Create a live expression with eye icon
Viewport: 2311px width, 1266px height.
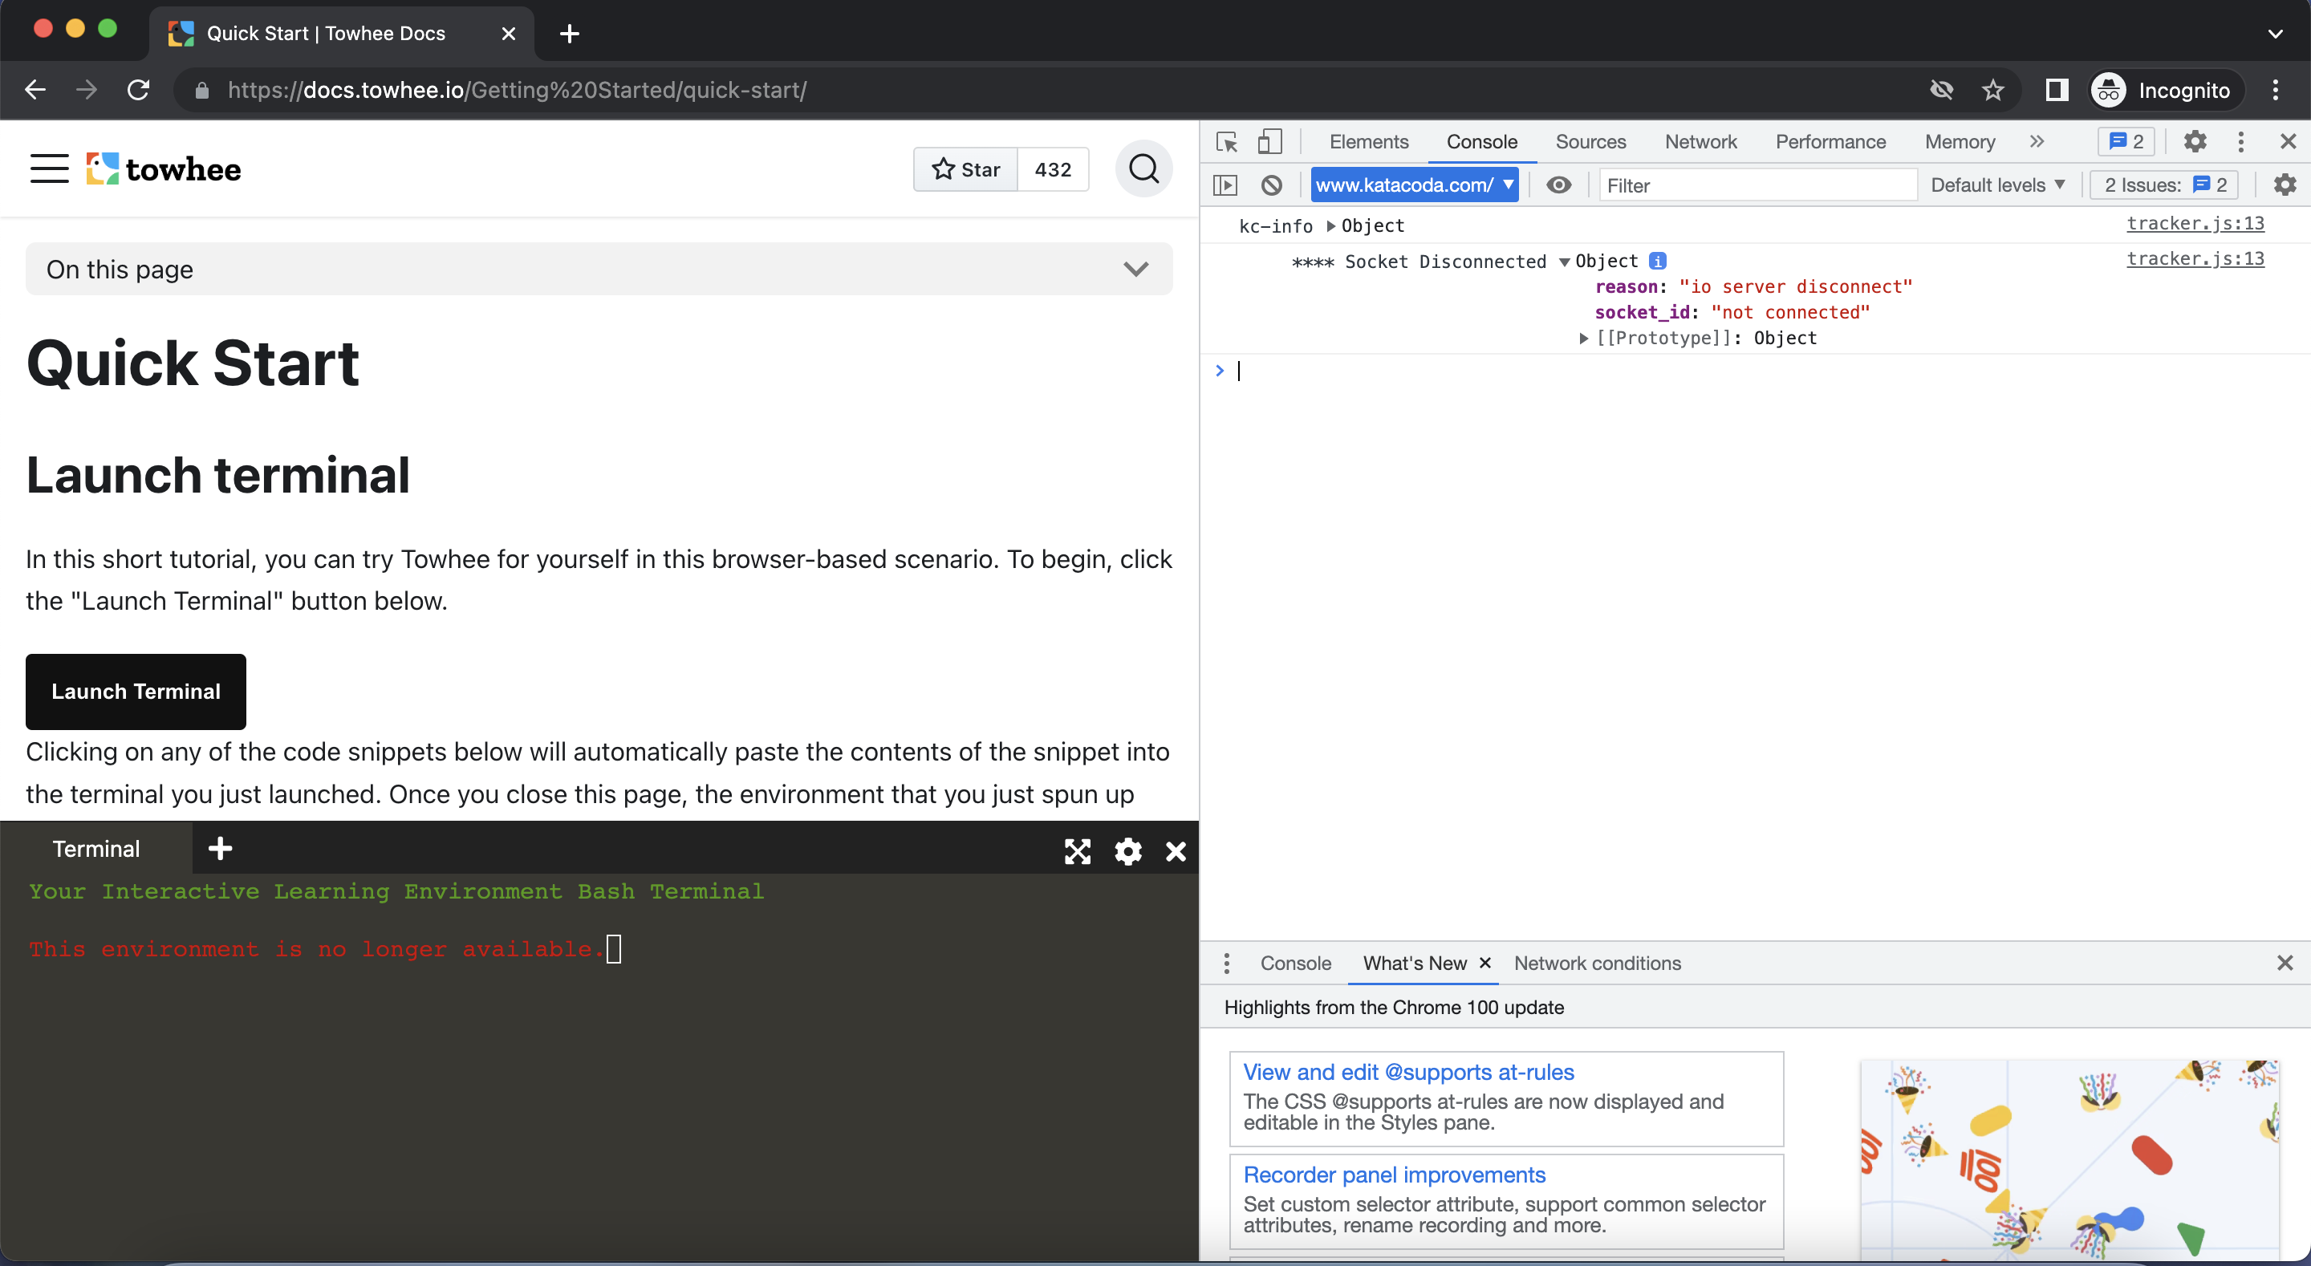(x=1559, y=185)
